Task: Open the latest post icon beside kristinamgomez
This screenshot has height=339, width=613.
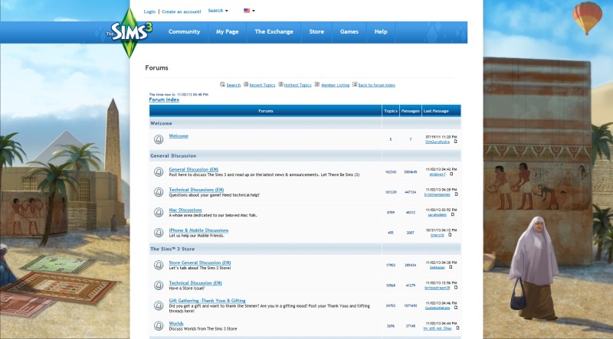Action: [456, 194]
